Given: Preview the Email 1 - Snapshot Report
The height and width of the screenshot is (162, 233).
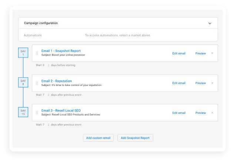Looking at the screenshot, I should click(200, 53).
